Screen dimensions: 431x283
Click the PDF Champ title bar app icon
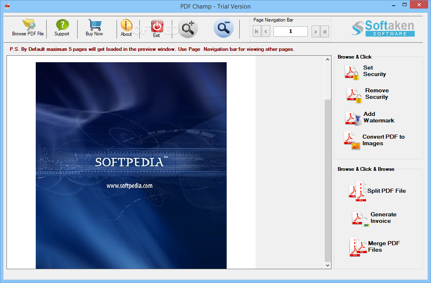7,6
